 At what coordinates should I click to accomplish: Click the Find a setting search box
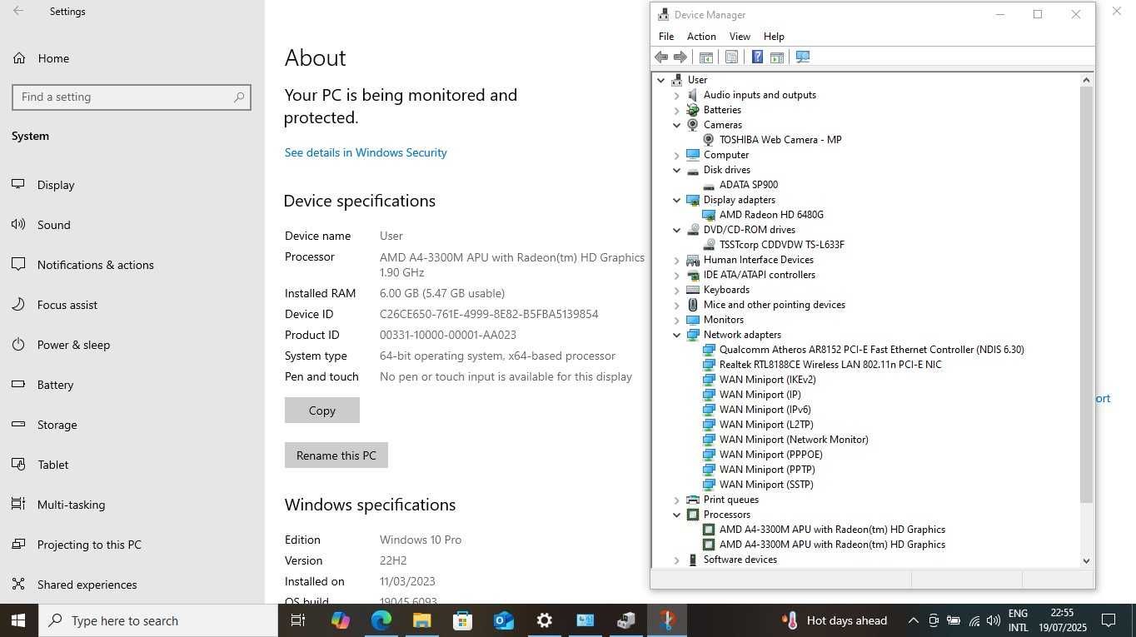tap(132, 97)
